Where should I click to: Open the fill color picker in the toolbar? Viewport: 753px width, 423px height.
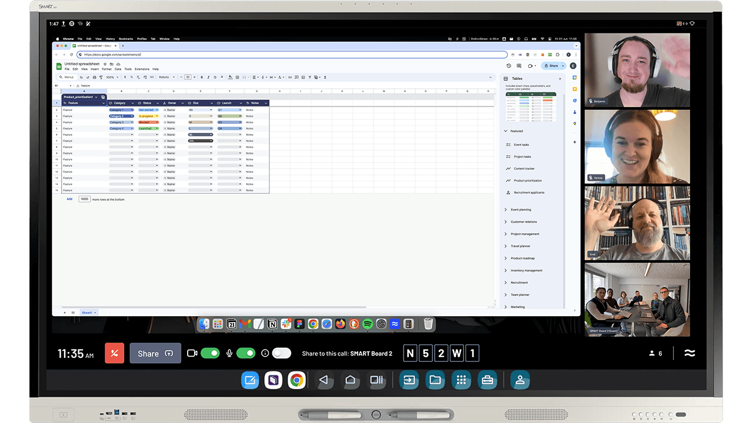231,77
